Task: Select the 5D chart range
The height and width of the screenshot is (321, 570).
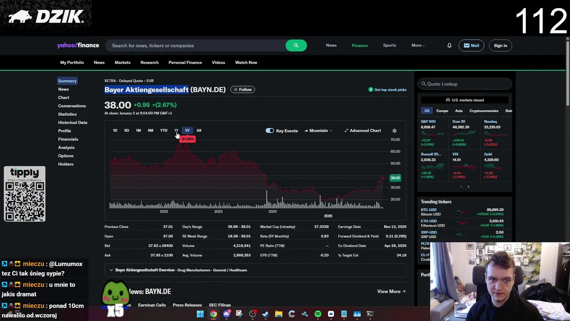Action: tap(126, 131)
